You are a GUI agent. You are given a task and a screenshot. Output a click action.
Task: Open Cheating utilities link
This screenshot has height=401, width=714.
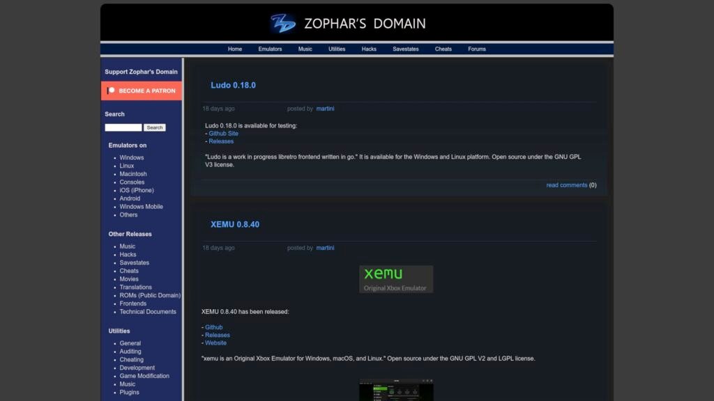coord(132,360)
